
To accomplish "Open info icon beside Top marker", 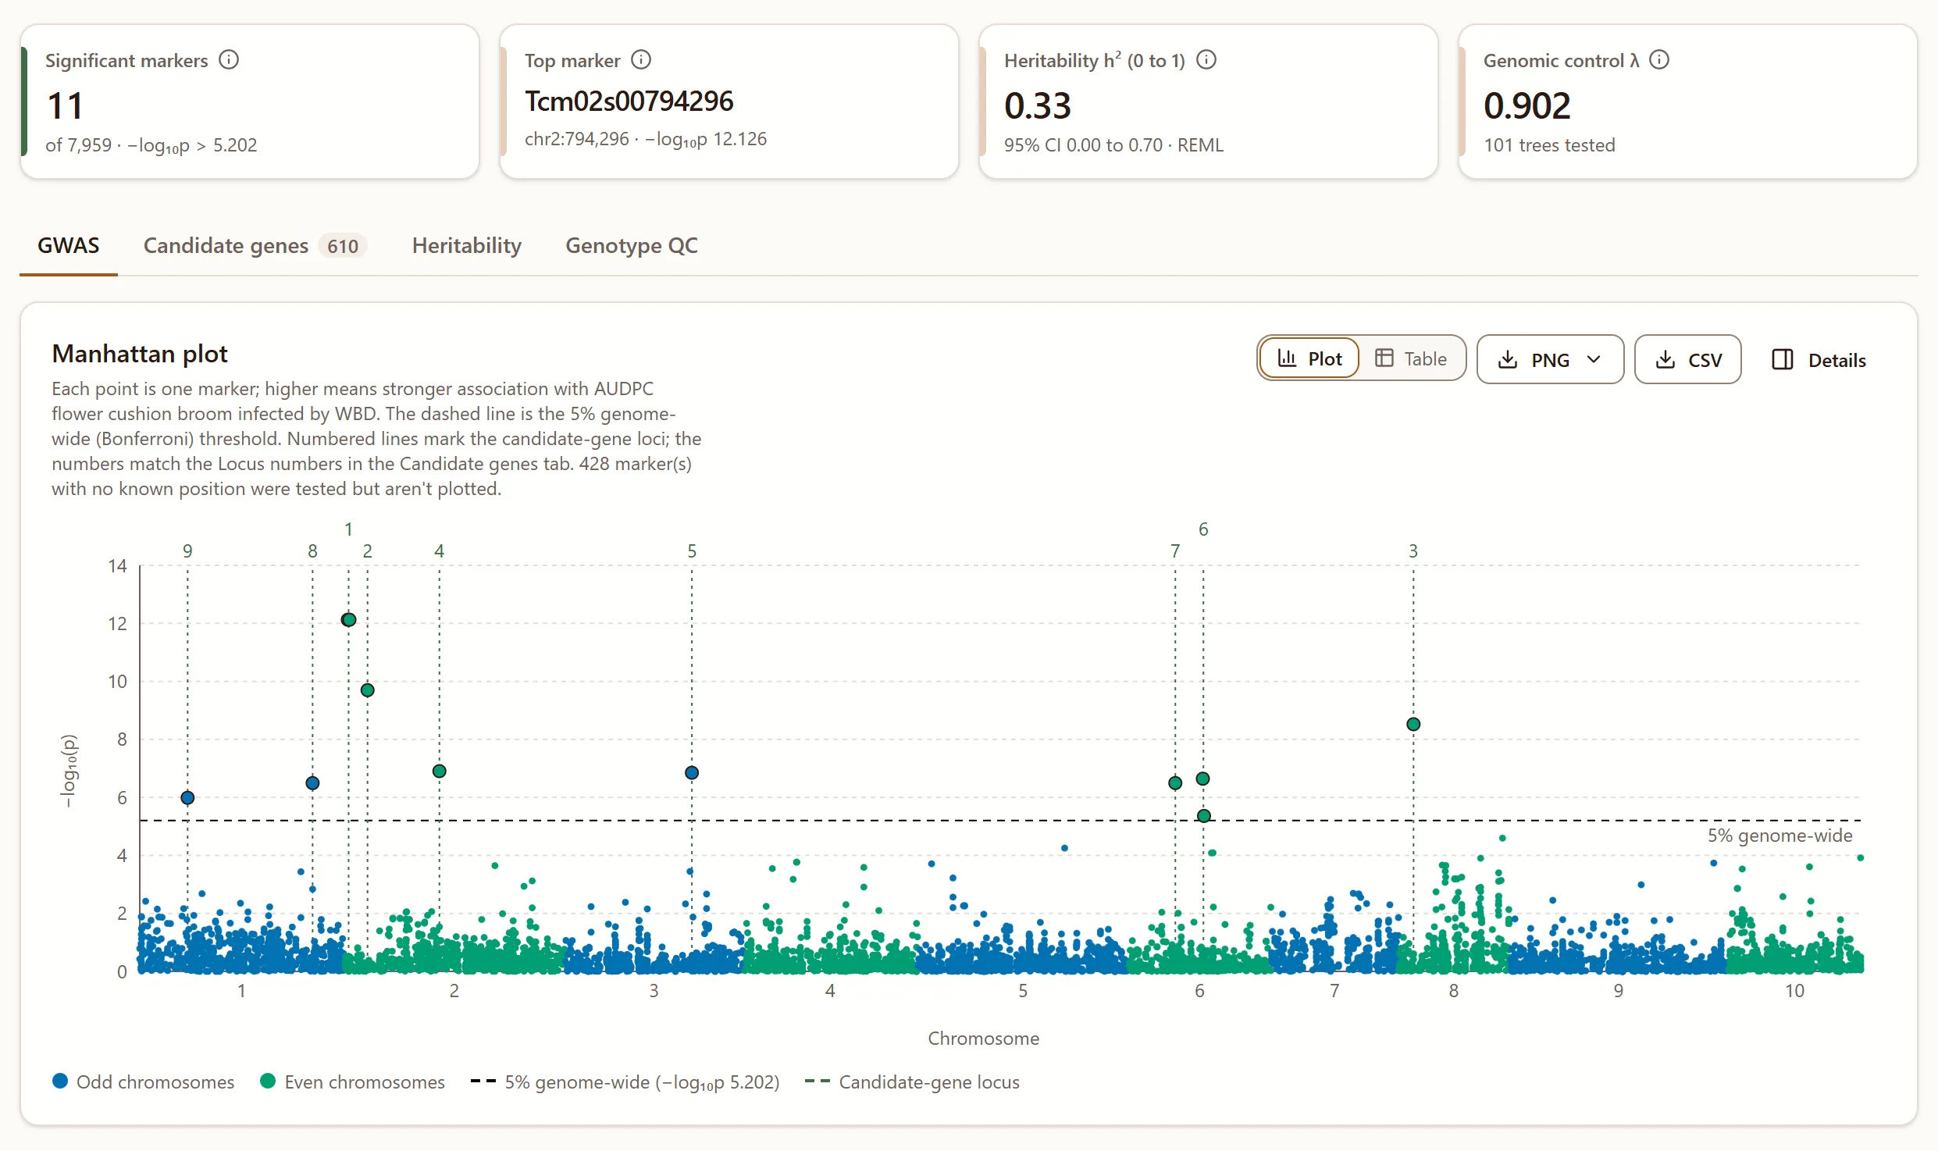I will tap(641, 60).
